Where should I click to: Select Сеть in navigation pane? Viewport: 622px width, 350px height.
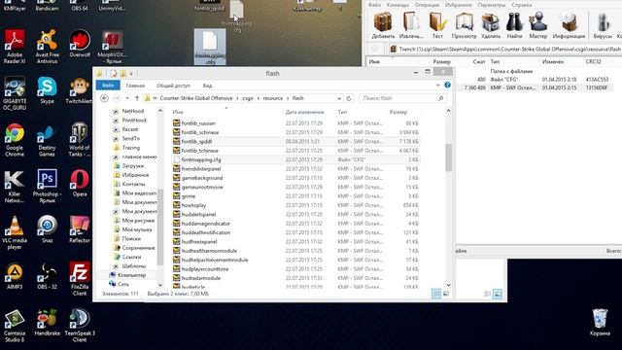(x=123, y=284)
